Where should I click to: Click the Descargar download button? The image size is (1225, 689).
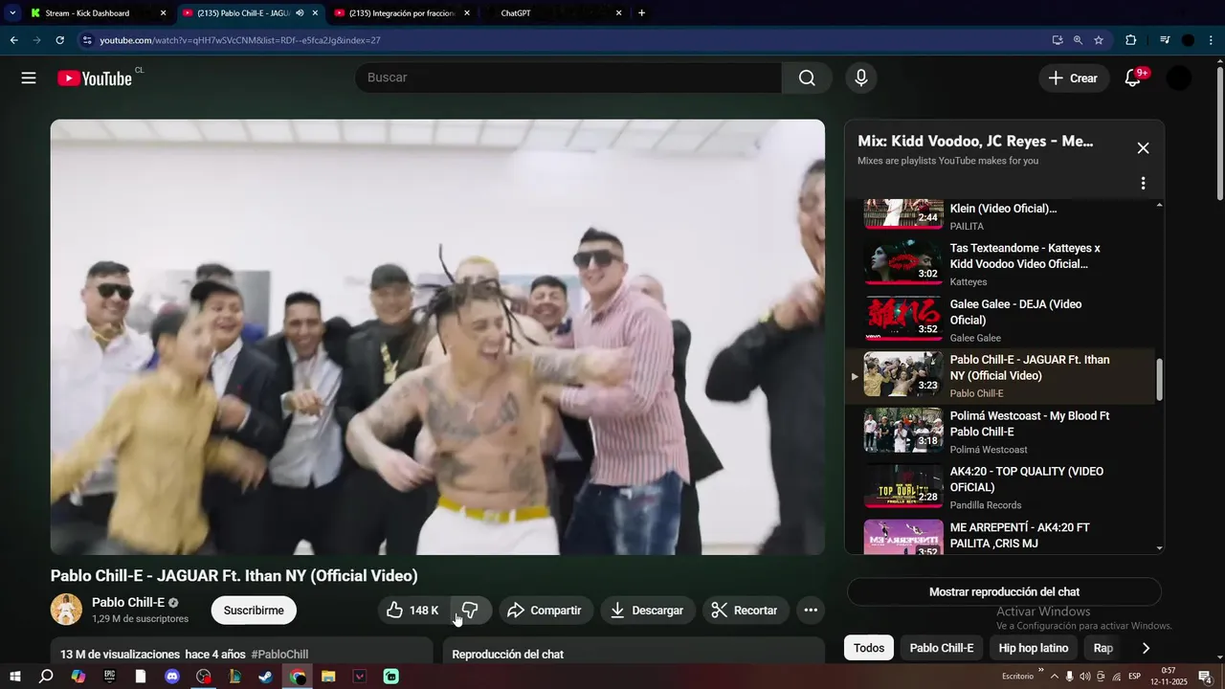[648, 611]
